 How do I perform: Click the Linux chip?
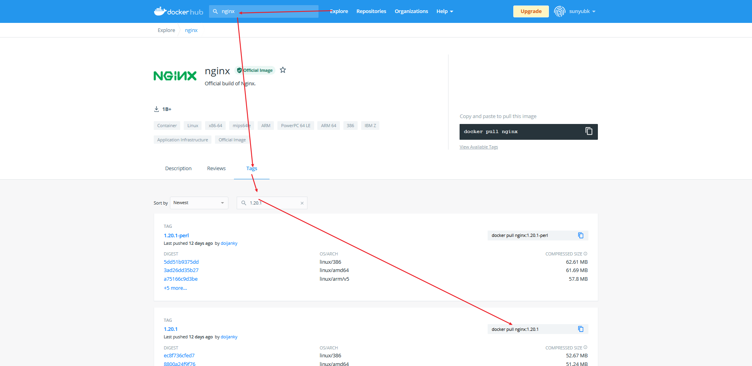tap(193, 126)
